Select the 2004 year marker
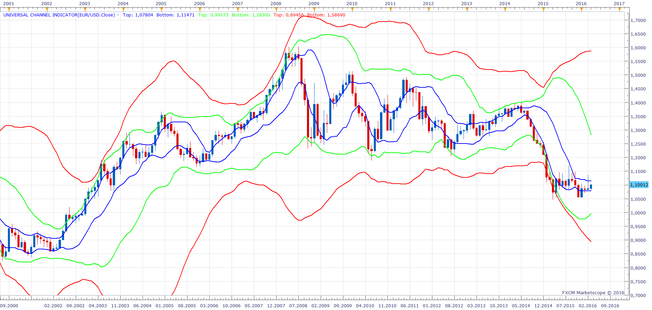The height and width of the screenshot is (310, 652). tap(123, 9)
